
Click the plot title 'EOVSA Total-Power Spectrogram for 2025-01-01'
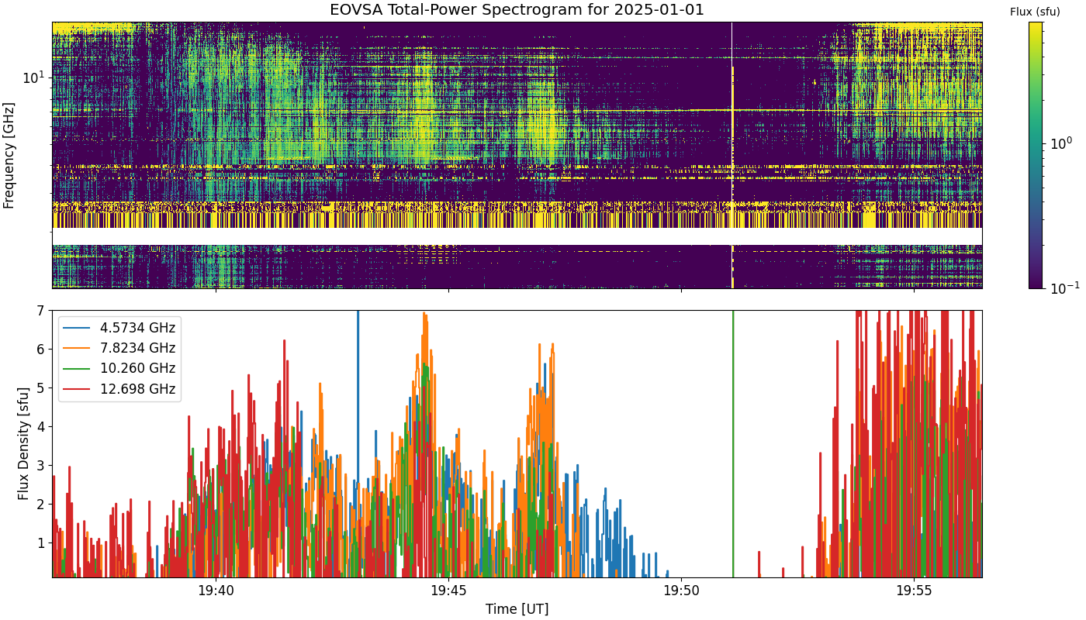tap(517, 10)
